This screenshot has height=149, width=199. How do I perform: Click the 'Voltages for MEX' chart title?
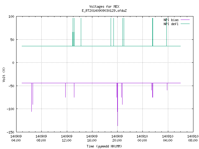tap(104, 7)
